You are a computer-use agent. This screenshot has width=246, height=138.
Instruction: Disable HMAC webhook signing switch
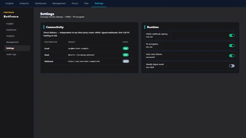[x=232, y=35]
